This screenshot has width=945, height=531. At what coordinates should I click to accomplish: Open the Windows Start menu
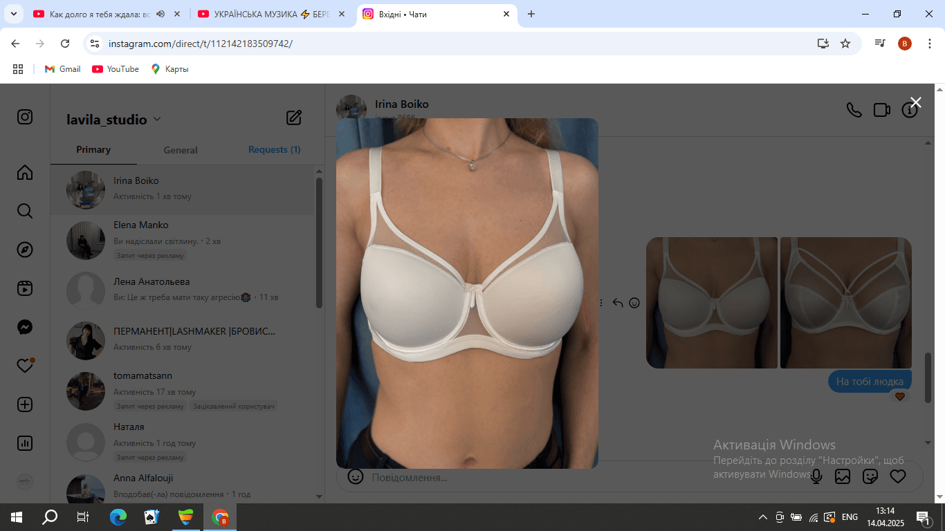pyautogui.click(x=17, y=517)
